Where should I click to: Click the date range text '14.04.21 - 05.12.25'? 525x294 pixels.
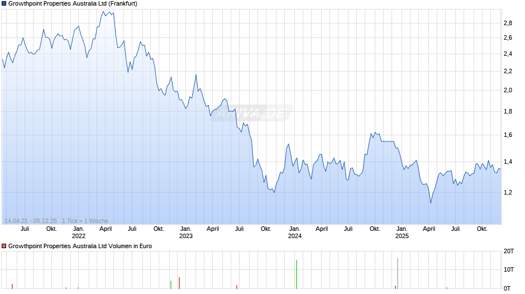pos(31,221)
